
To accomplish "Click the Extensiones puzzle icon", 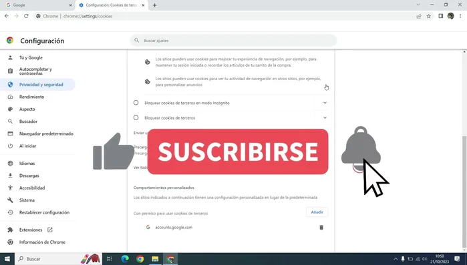I will tap(10, 230).
